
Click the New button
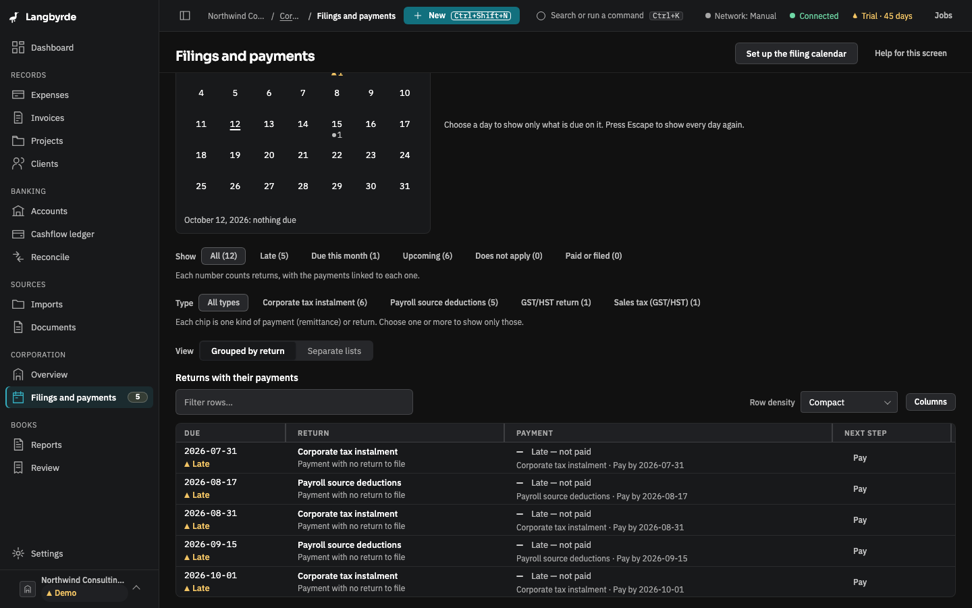click(x=462, y=16)
